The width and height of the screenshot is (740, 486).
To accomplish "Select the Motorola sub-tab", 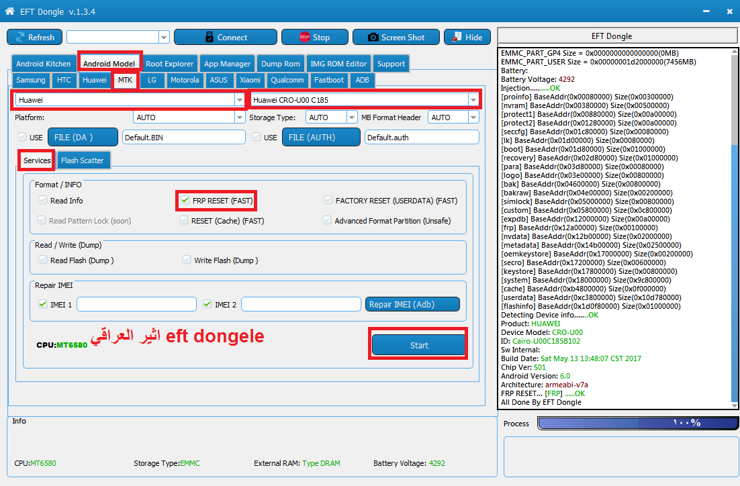I will (185, 80).
